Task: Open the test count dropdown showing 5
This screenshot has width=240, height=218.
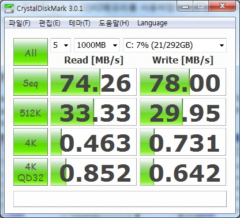Action: pyautogui.click(x=61, y=46)
